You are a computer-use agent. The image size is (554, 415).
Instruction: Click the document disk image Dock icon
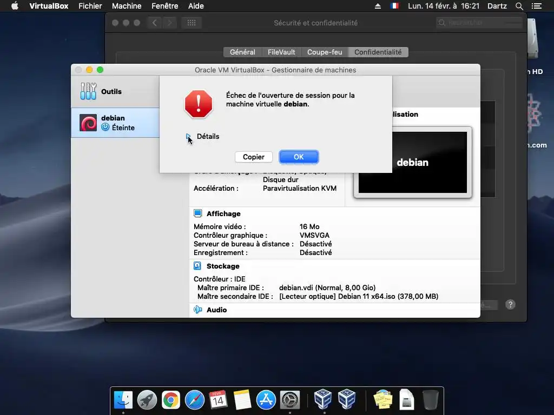point(407,399)
